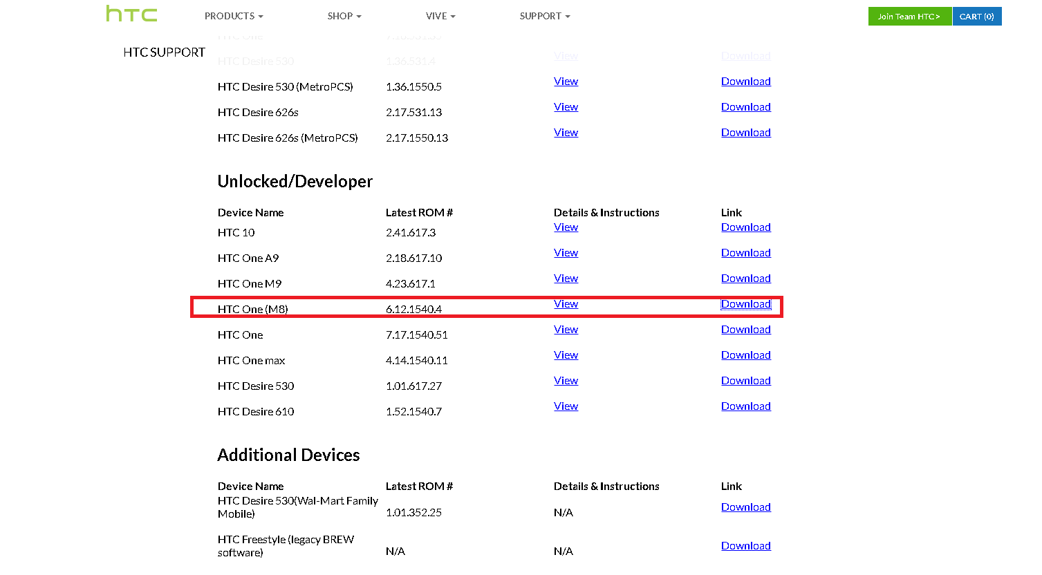View instructions for unlocked HTC 10
Screen dimensions: 1042x575
[566, 227]
